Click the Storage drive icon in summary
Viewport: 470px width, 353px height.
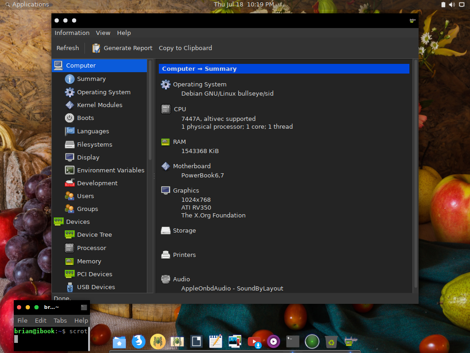[165, 231]
